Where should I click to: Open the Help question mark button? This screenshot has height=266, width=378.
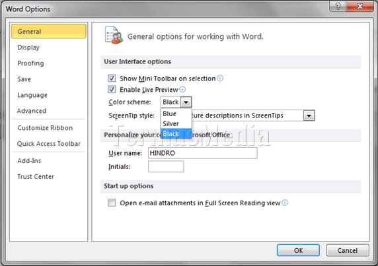pyautogui.click(x=338, y=6)
